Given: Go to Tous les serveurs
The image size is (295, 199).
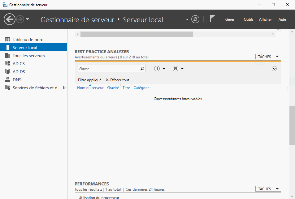Looking at the screenshot, I should coord(28,56).
